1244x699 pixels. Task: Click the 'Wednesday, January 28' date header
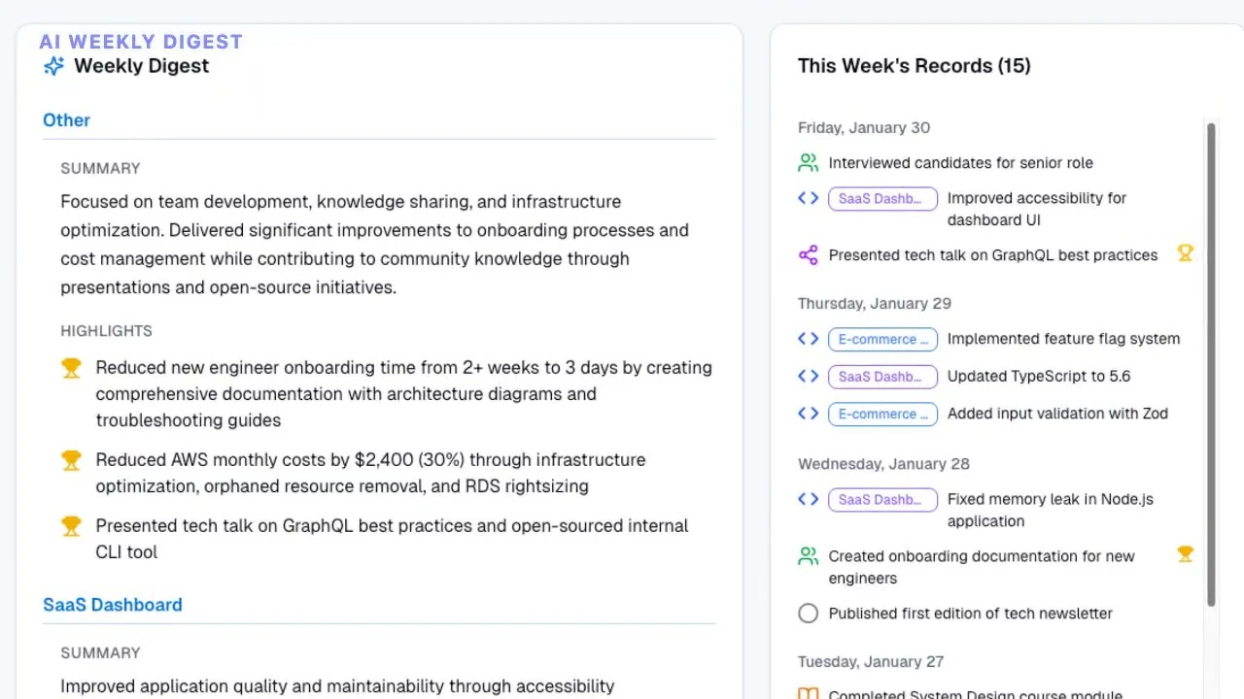point(883,464)
